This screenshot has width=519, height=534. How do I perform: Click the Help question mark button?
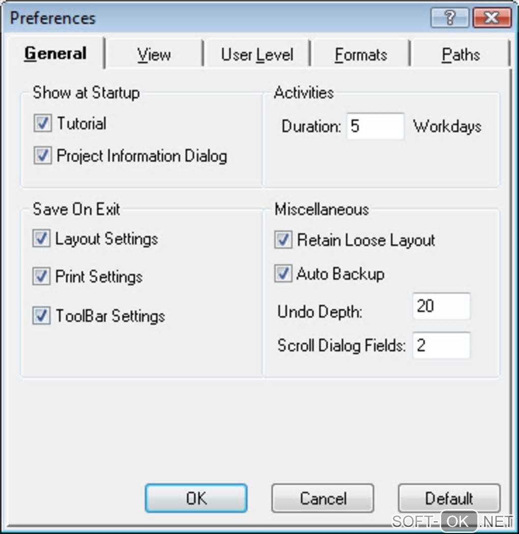tap(449, 19)
